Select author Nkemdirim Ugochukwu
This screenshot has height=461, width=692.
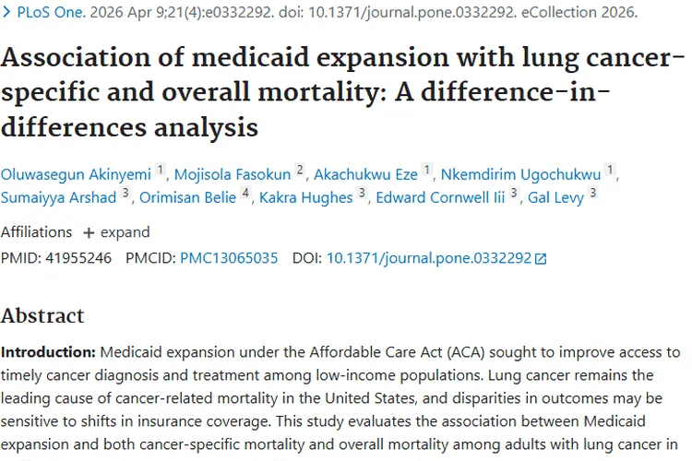coord(520,174)
